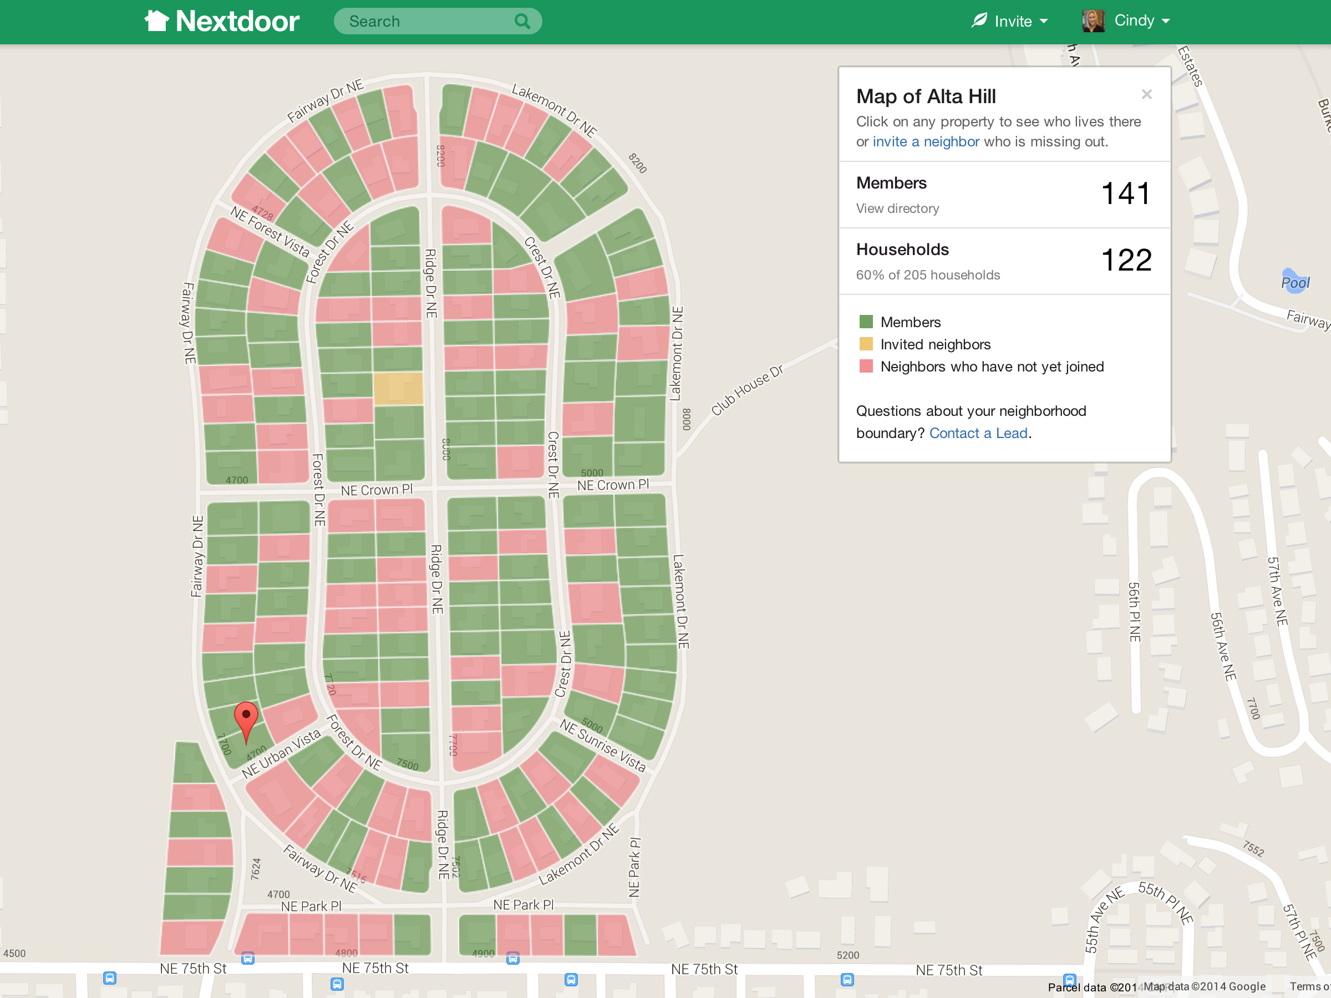This screenshot has width=1331, height=998.
Task: Click the pink not-yet-joined legend swatch
Action: [866, 366]
